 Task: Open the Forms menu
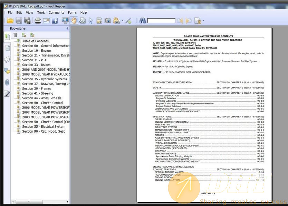pyautogui.click(x=72, y=12)
